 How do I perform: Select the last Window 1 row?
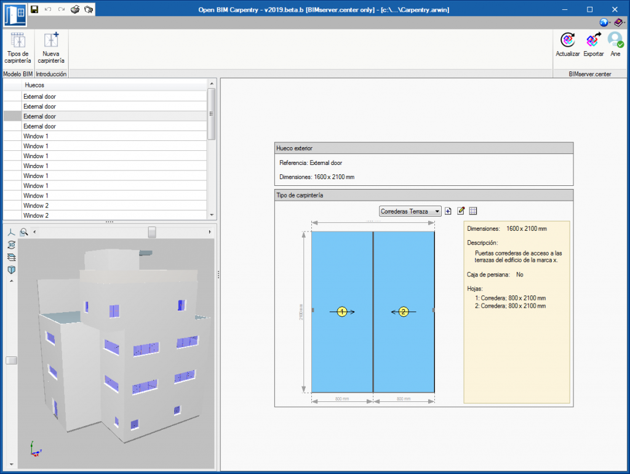[105, 196]
